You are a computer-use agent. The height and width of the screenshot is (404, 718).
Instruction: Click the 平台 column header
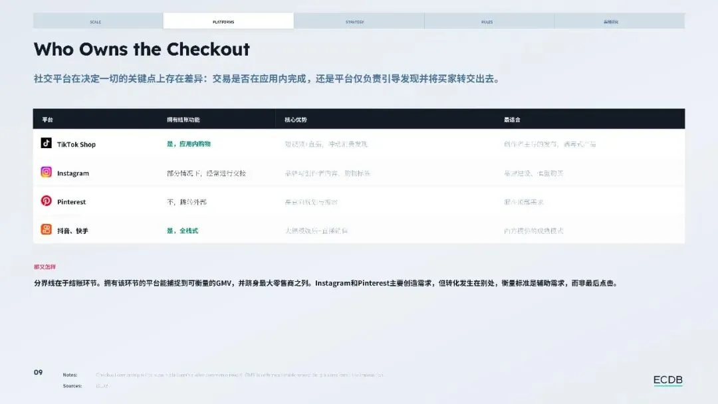point(48,120)
